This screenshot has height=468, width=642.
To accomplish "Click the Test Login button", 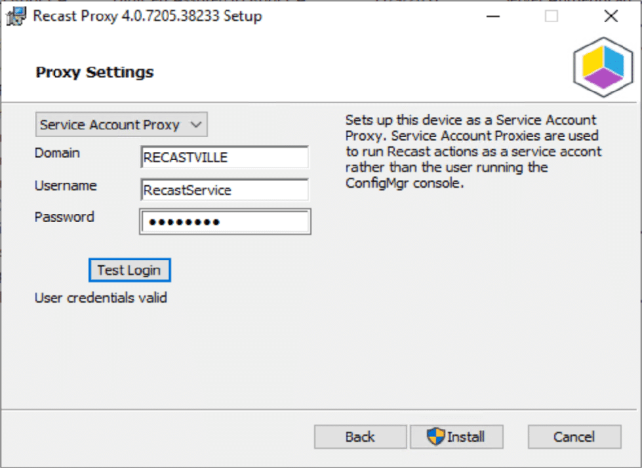I will (129, 270).
